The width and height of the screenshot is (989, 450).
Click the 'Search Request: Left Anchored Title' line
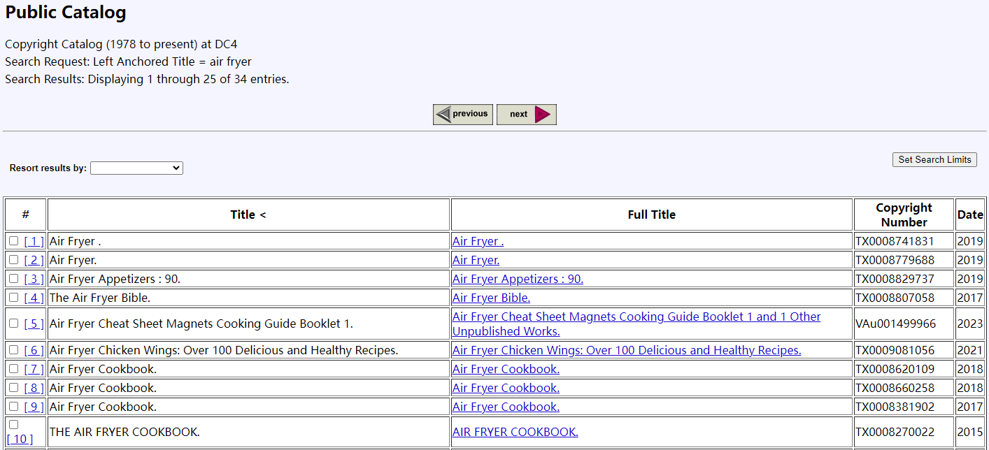tap(128, 61)
